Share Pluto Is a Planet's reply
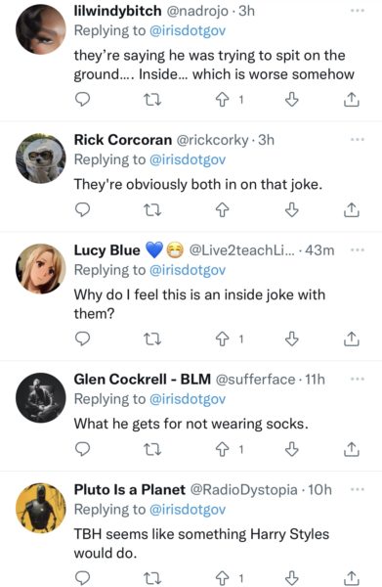The image size is (382, 587). [x=351, y=578]
